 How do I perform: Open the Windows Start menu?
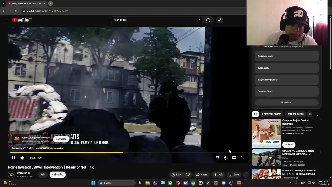click(x=93, y=183)
